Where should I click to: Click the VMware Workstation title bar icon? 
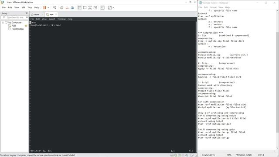(3, 2)
